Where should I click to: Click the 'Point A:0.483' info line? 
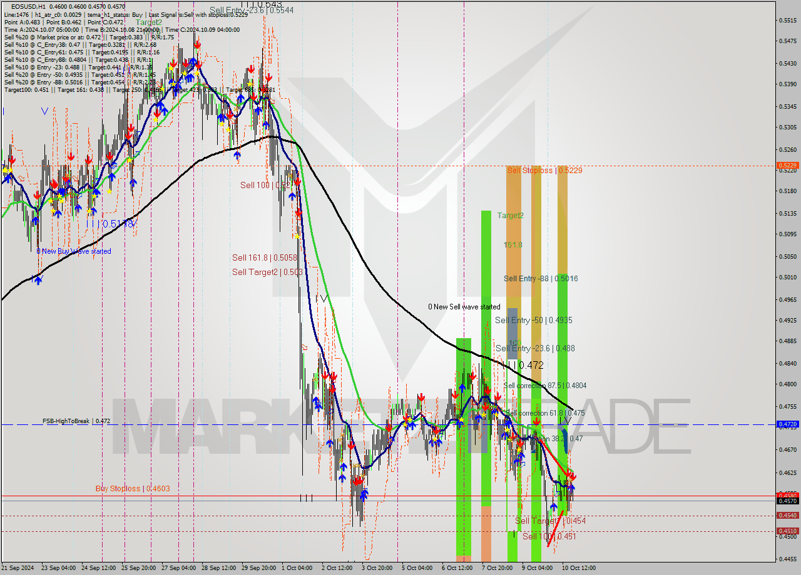[64, 22]
